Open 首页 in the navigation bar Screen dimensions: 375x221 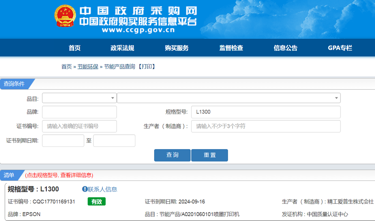[x=75, y=48]
